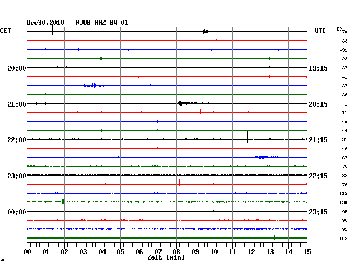Image resolution: width=350 pixels, height=266 pixels.
Task: Select the "22:00" CET row label
Action: 17,140
